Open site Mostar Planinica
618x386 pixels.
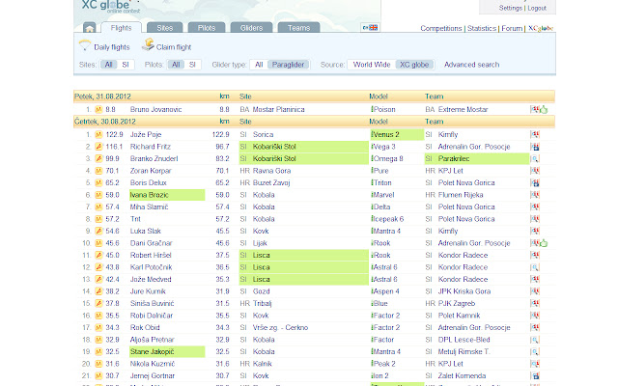click(x=279, y=109)
